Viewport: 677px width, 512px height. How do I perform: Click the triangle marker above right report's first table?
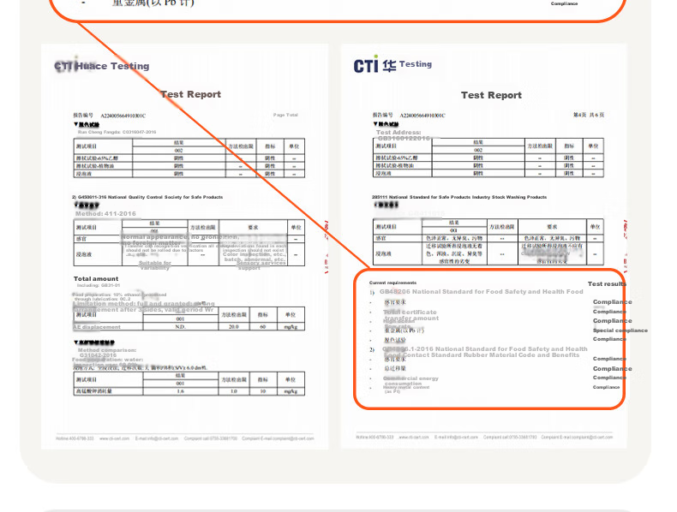pyautogui.click(x=375, y=124)
